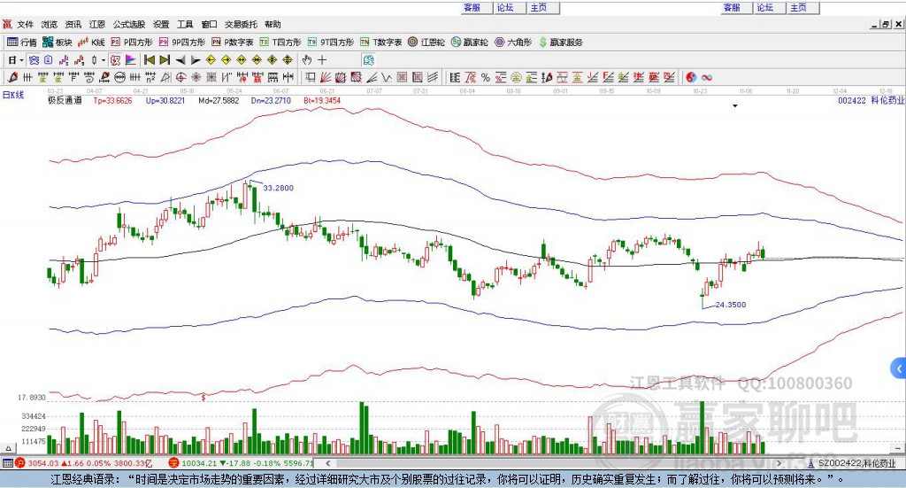906x488 pixels.
Task: Open the 浏览 menu
Action: click(x=50, y=24)
